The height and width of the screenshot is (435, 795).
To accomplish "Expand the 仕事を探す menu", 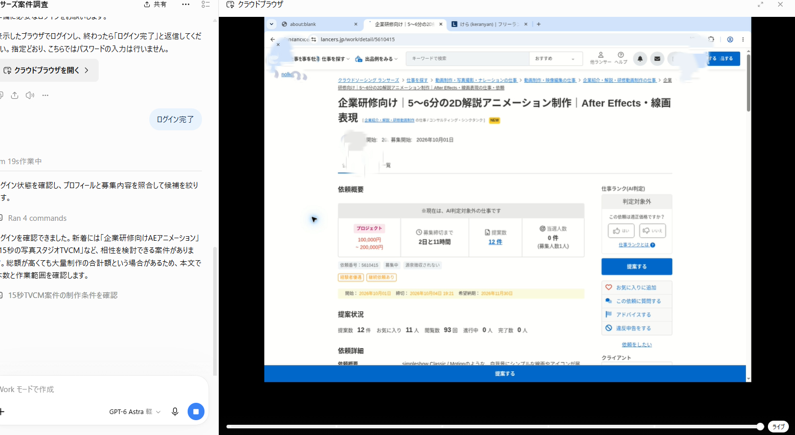I will (x=335, y=59).
